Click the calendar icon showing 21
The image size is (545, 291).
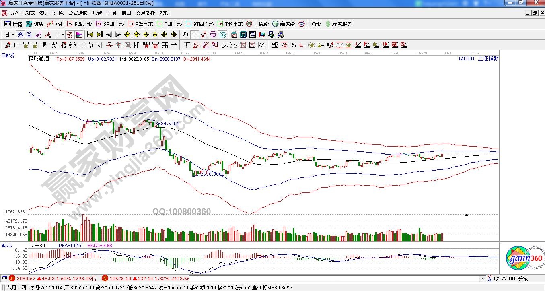(234, 35)
